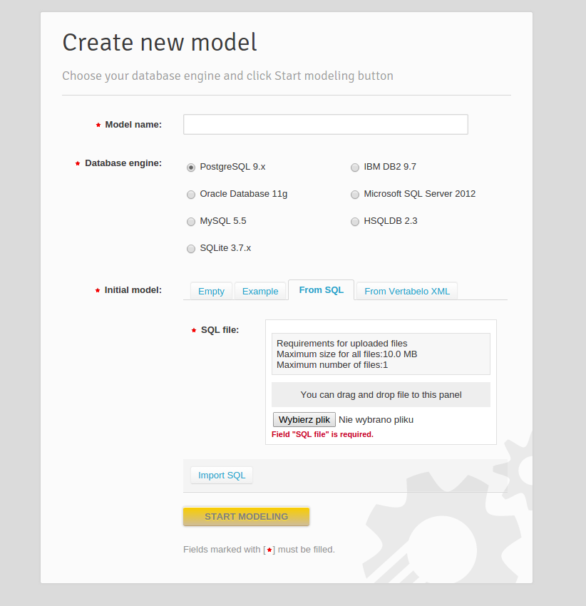
Task: Click the 'Requirements for uploaded files' text
Action: coord(341,343)
